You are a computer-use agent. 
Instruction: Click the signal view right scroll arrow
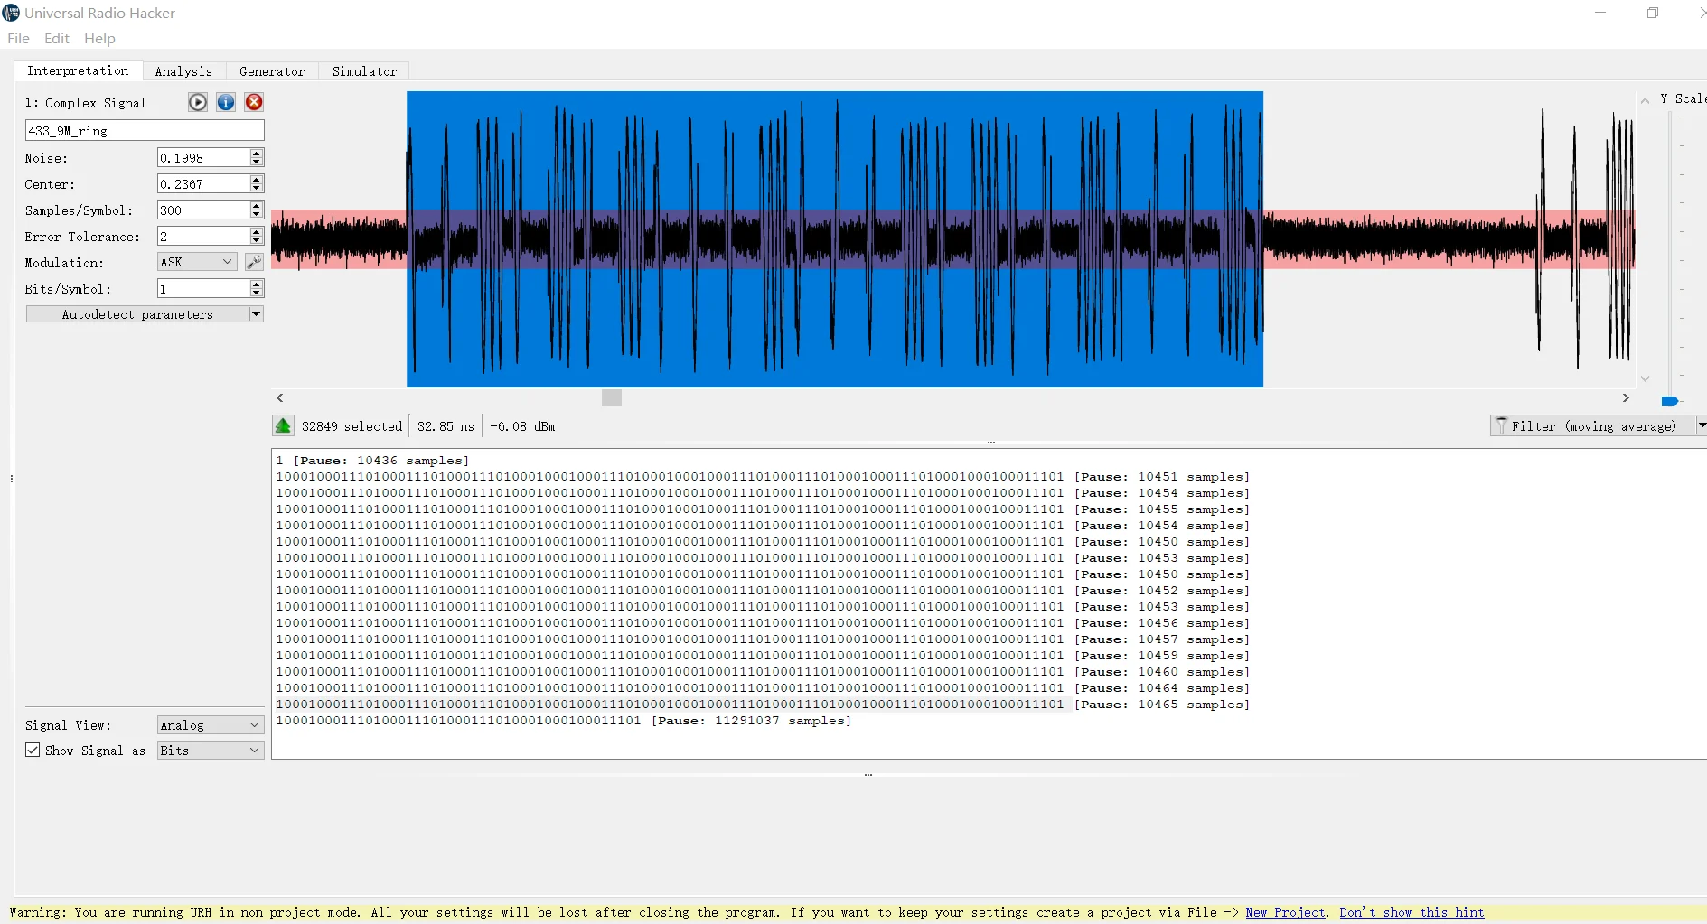point(1626,397)
